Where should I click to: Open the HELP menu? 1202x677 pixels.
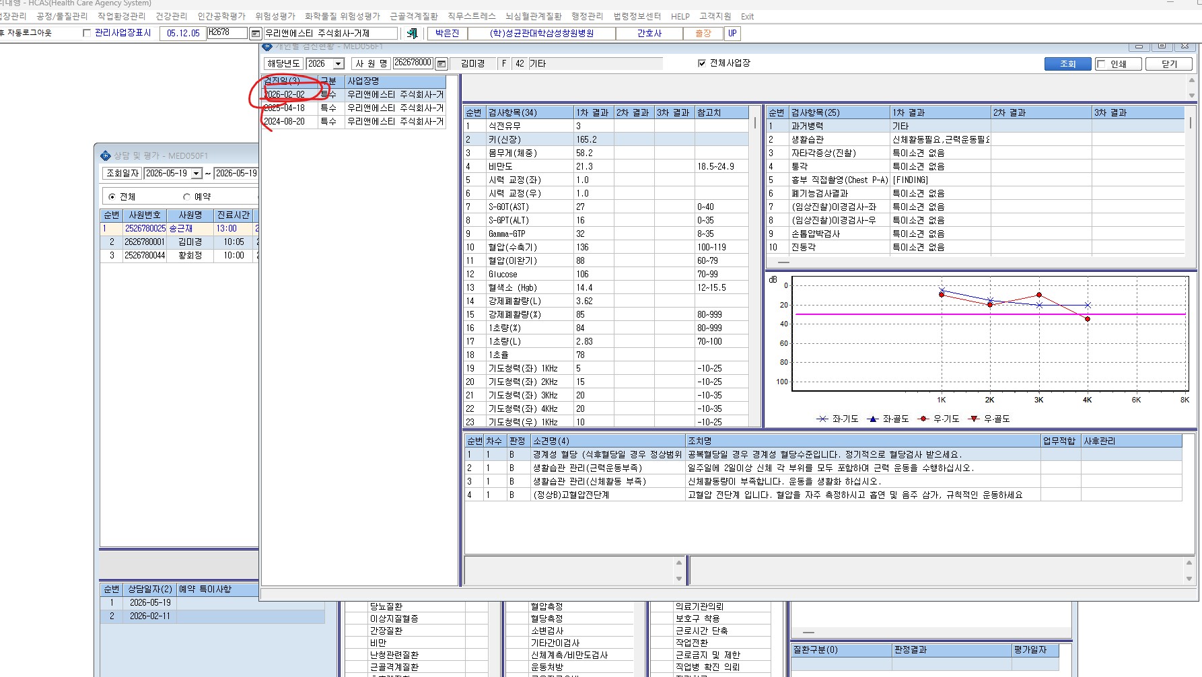point(680,16)
